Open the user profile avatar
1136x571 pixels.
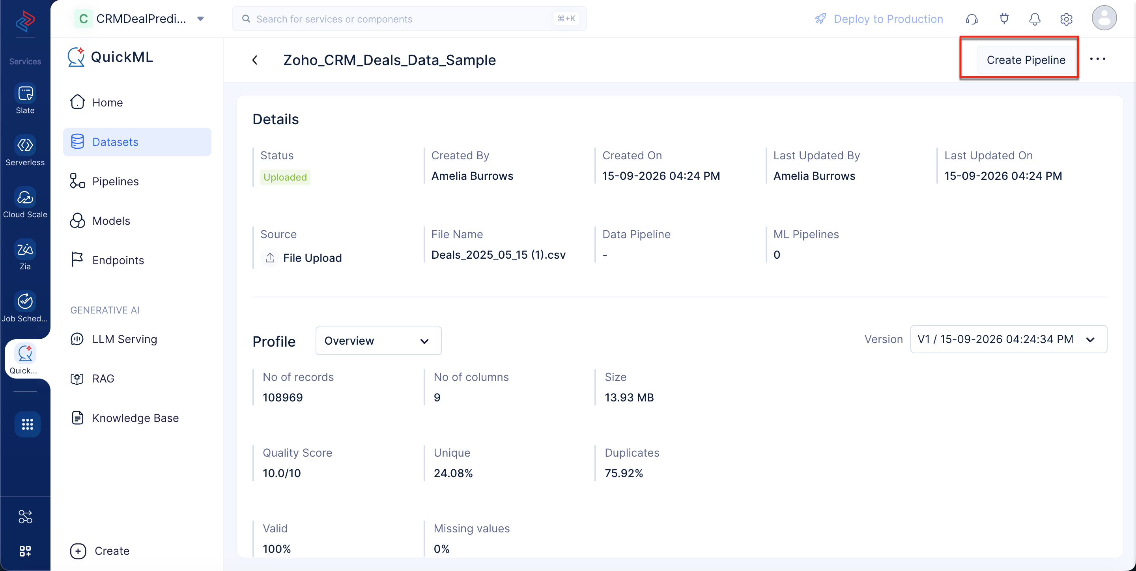[x=1104, y=18]
